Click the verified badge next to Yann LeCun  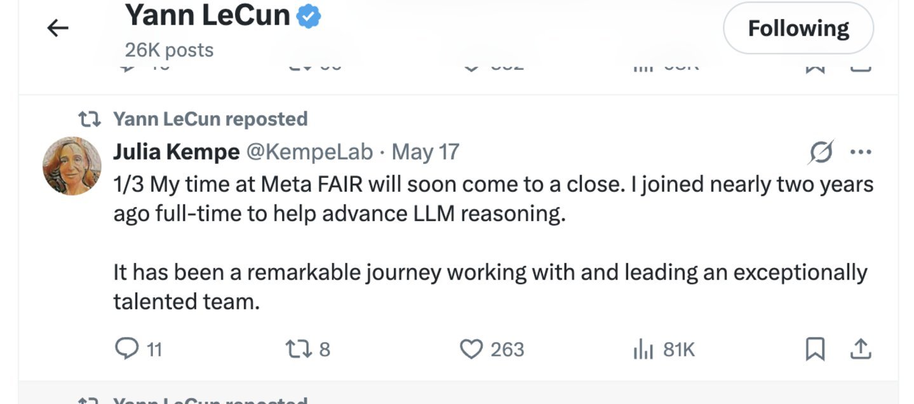(x=309, y=17)
